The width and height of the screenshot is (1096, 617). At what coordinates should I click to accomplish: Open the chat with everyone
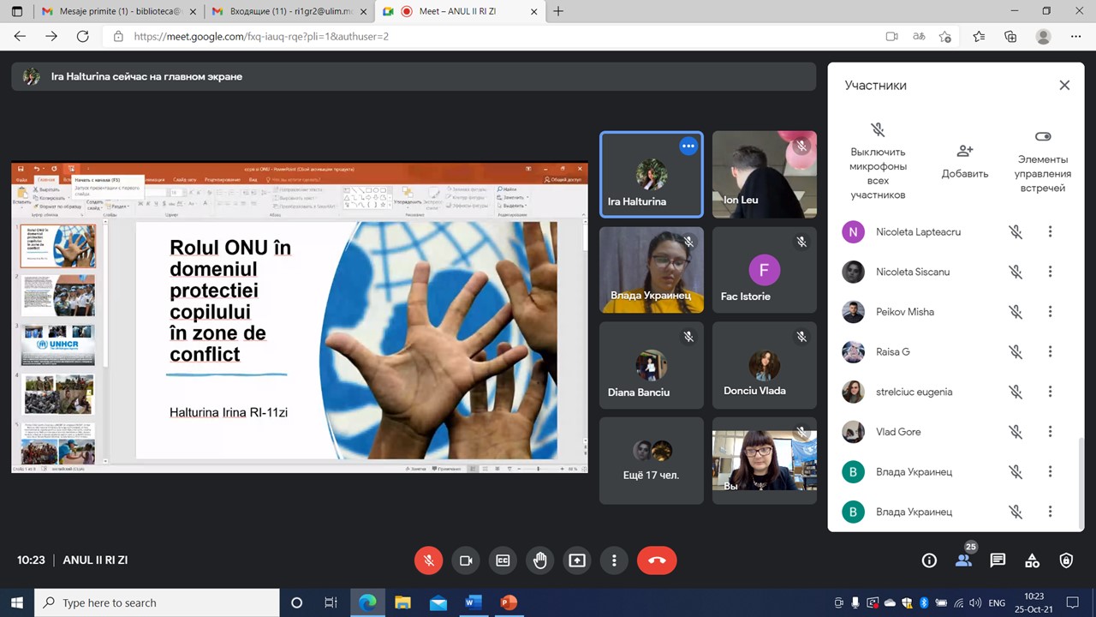click(998, 560)
